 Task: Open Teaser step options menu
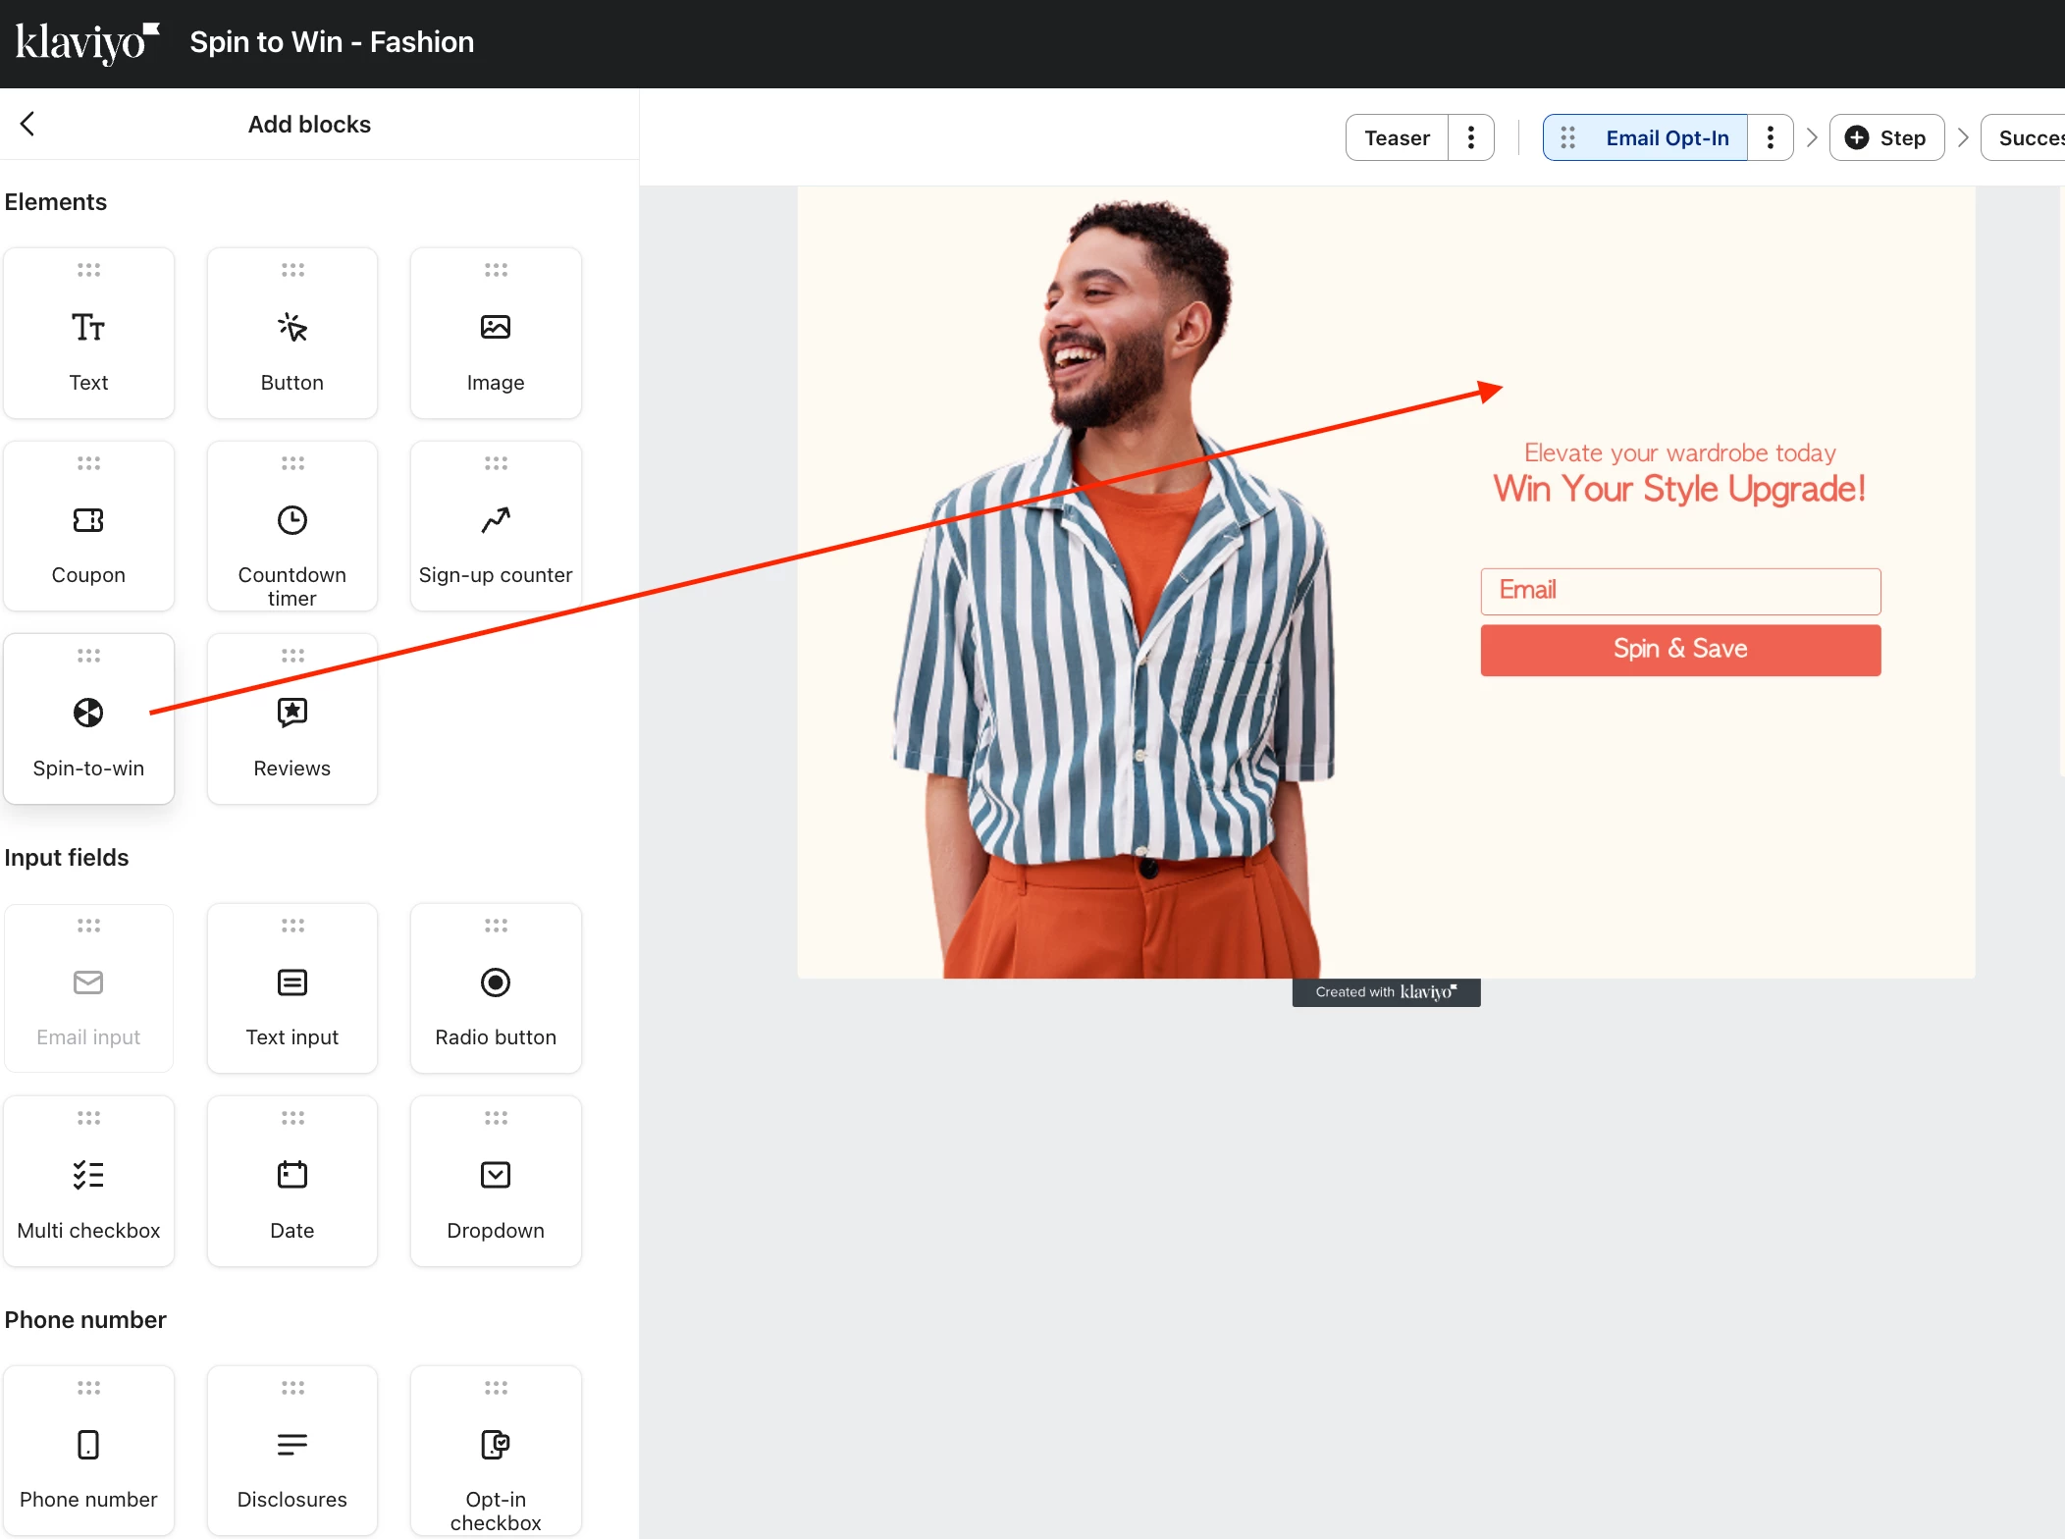(x=1470, y=138)
